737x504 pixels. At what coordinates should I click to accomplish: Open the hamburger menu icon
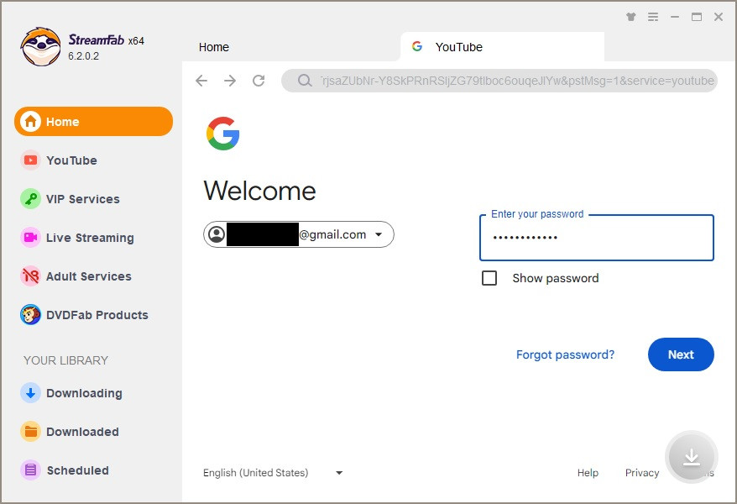pyautogui.click(x=653, y=17)
